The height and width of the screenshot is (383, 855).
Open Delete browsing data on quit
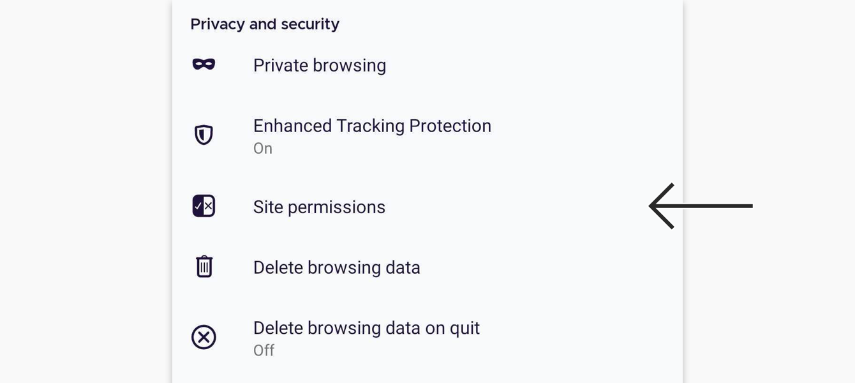pyautogui.click(x=427, y=338)
